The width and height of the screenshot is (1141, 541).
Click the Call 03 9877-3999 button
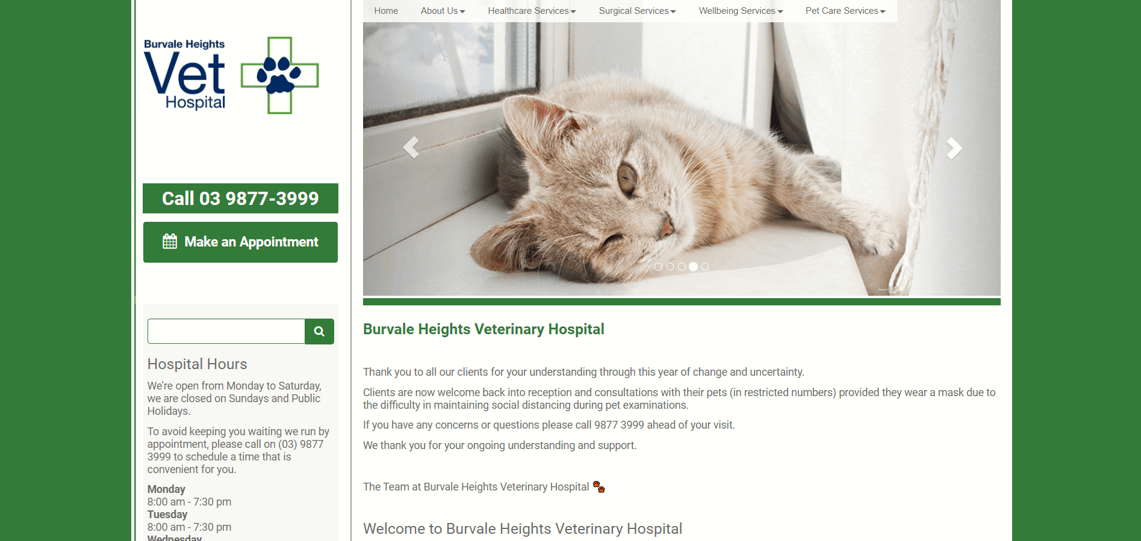(x=240, y=198)
